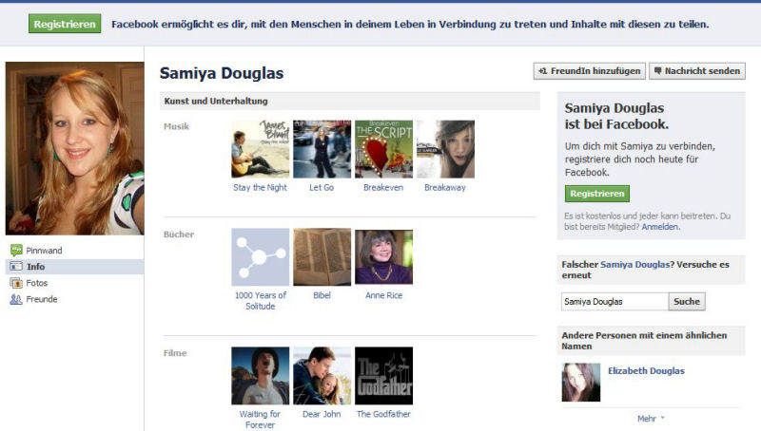Viewport: 761px width, 431px height.
Task: Click the Info card icon in sidebar
Action: point(16,267)
